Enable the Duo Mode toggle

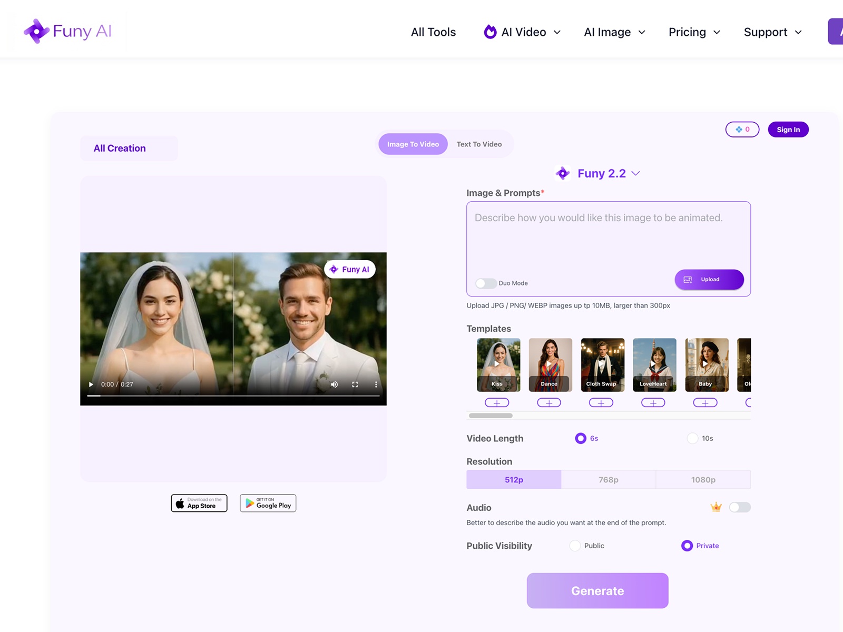485,283
